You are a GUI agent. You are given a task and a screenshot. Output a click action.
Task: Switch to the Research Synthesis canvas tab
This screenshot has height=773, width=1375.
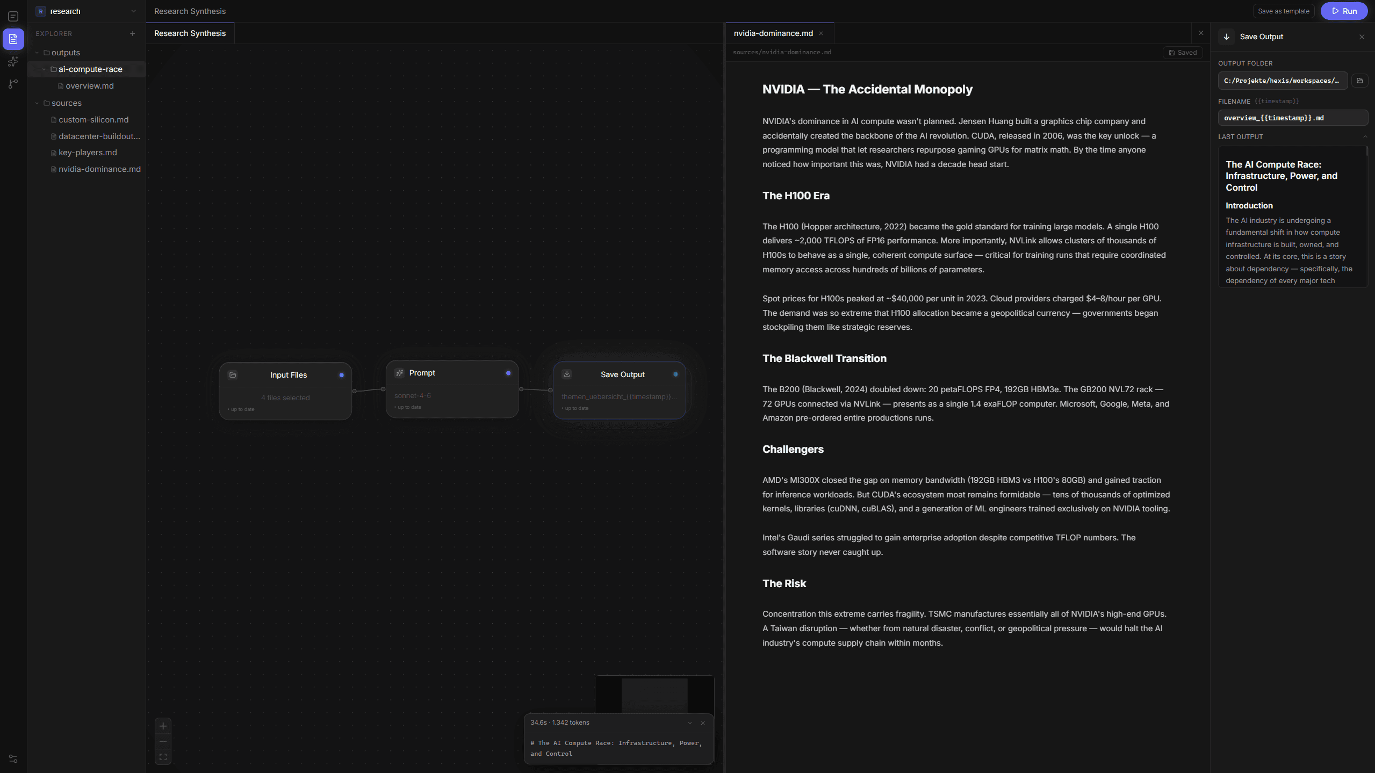pyautogui.click(x=190, y=33)
